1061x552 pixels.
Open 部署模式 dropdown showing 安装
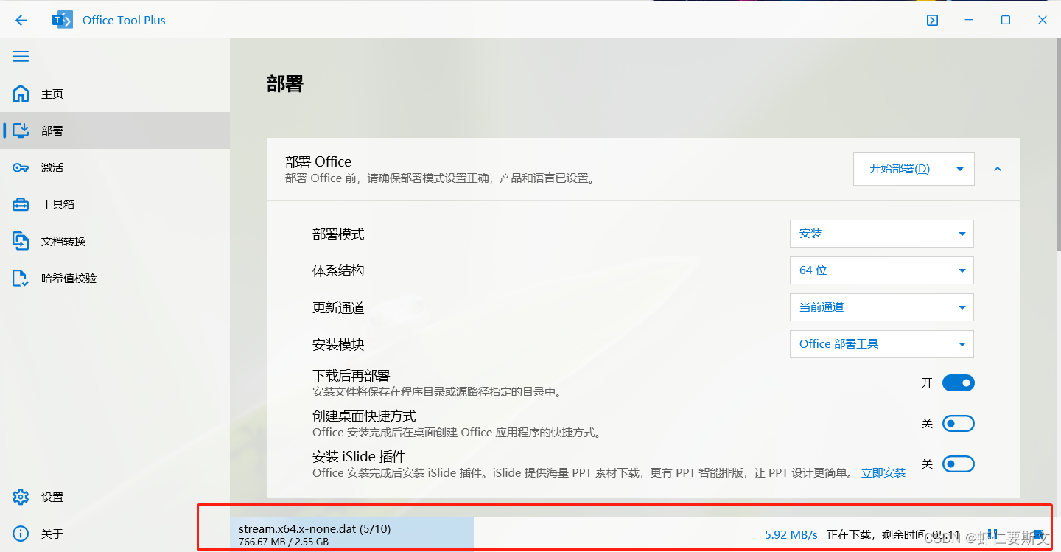882,234
